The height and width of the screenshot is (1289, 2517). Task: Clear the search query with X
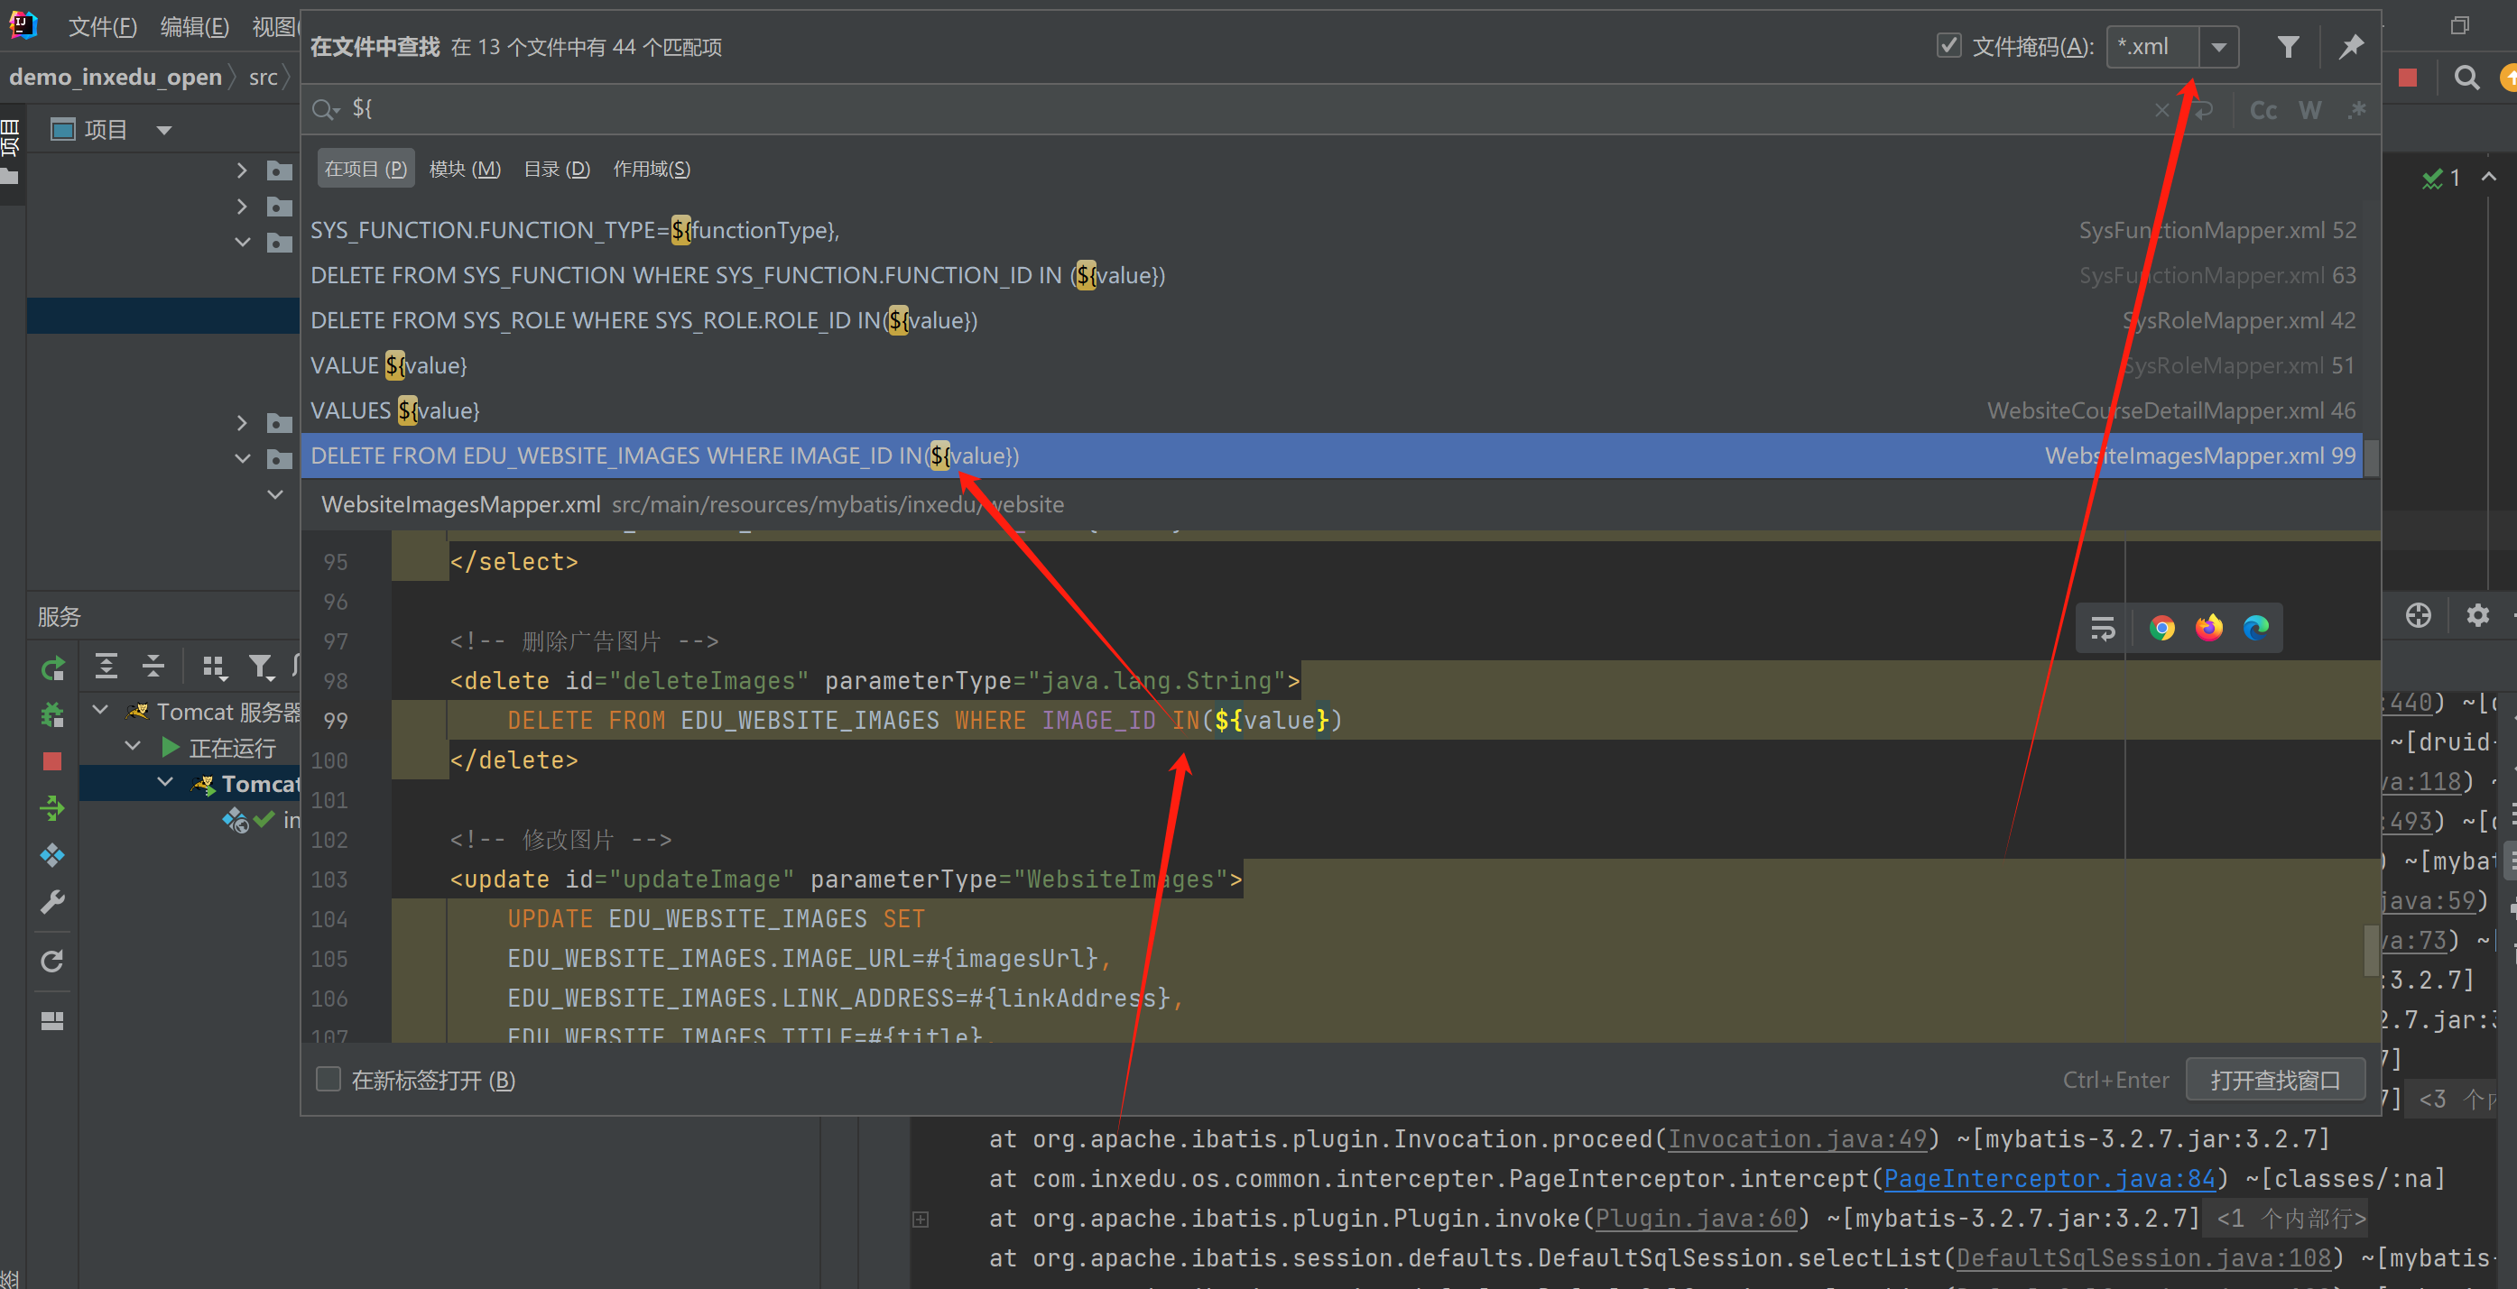tap(2161, 109)
